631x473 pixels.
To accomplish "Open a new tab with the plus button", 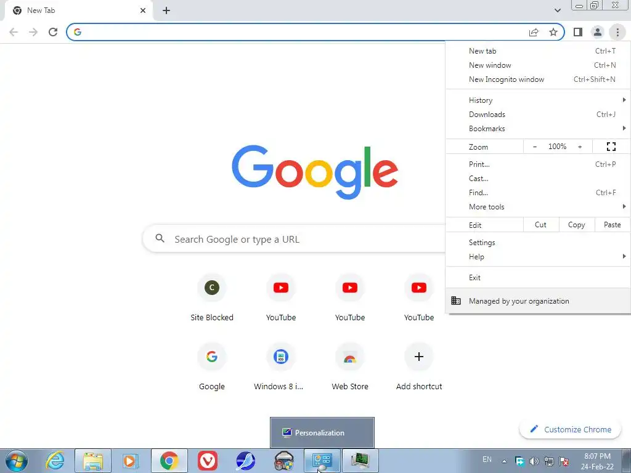I will (x=166, y=10).
